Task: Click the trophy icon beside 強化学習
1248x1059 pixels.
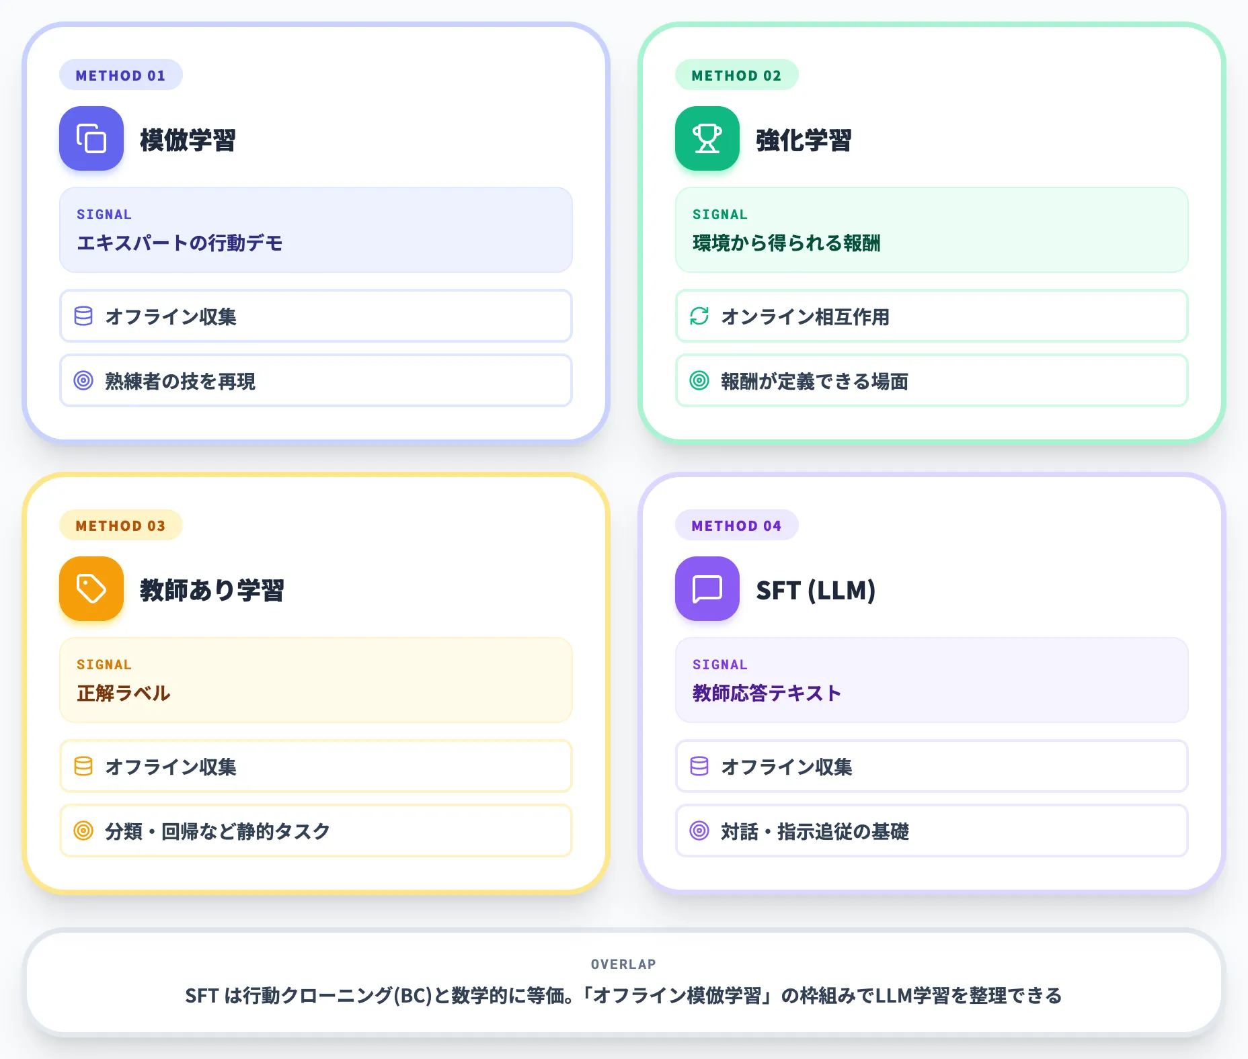Action: [707, 138]
